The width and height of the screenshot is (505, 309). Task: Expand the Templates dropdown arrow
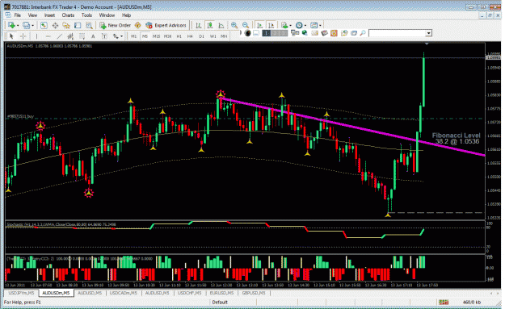click(x=320, y=25)
